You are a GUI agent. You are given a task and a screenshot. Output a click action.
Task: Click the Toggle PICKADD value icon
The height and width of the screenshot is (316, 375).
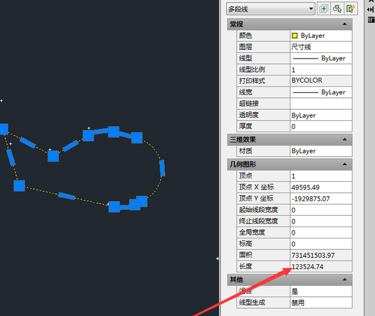324,9
